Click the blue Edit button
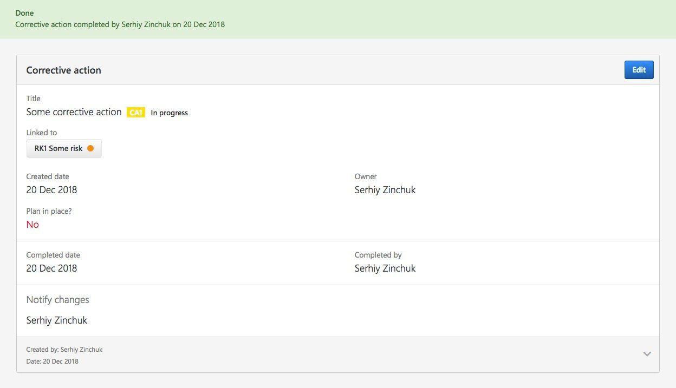Image resolution: width=676 pixels, height=388 pixels. pyautogui.click(x=639, y=70)
